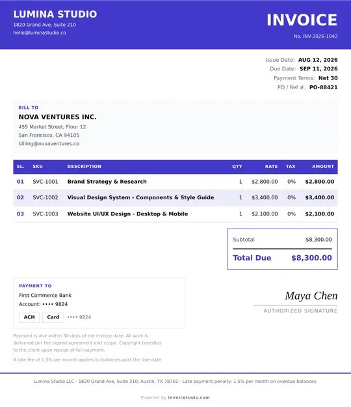This screenshot has width=351, height=407.
Task: Click the BILL TO label
Action: [29, 107]
